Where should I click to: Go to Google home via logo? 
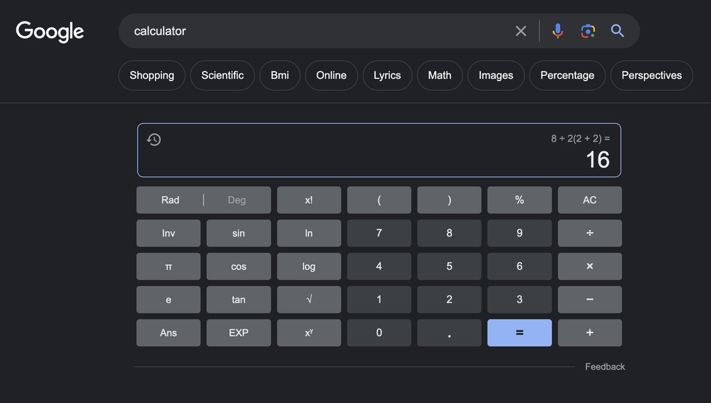coord(50,31)
